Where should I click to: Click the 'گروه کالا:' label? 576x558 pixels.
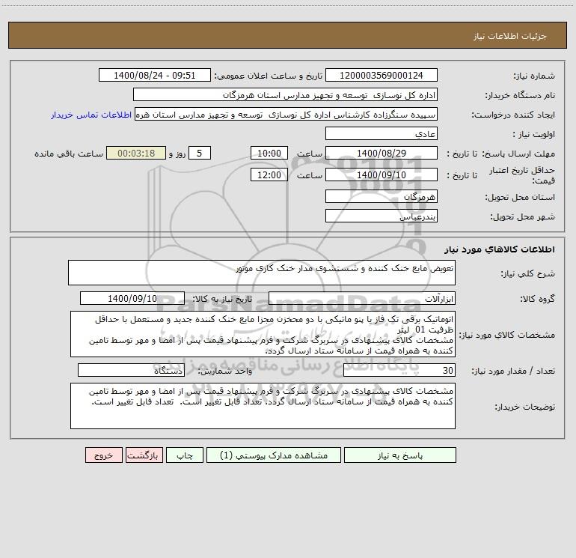pos(537,299)
